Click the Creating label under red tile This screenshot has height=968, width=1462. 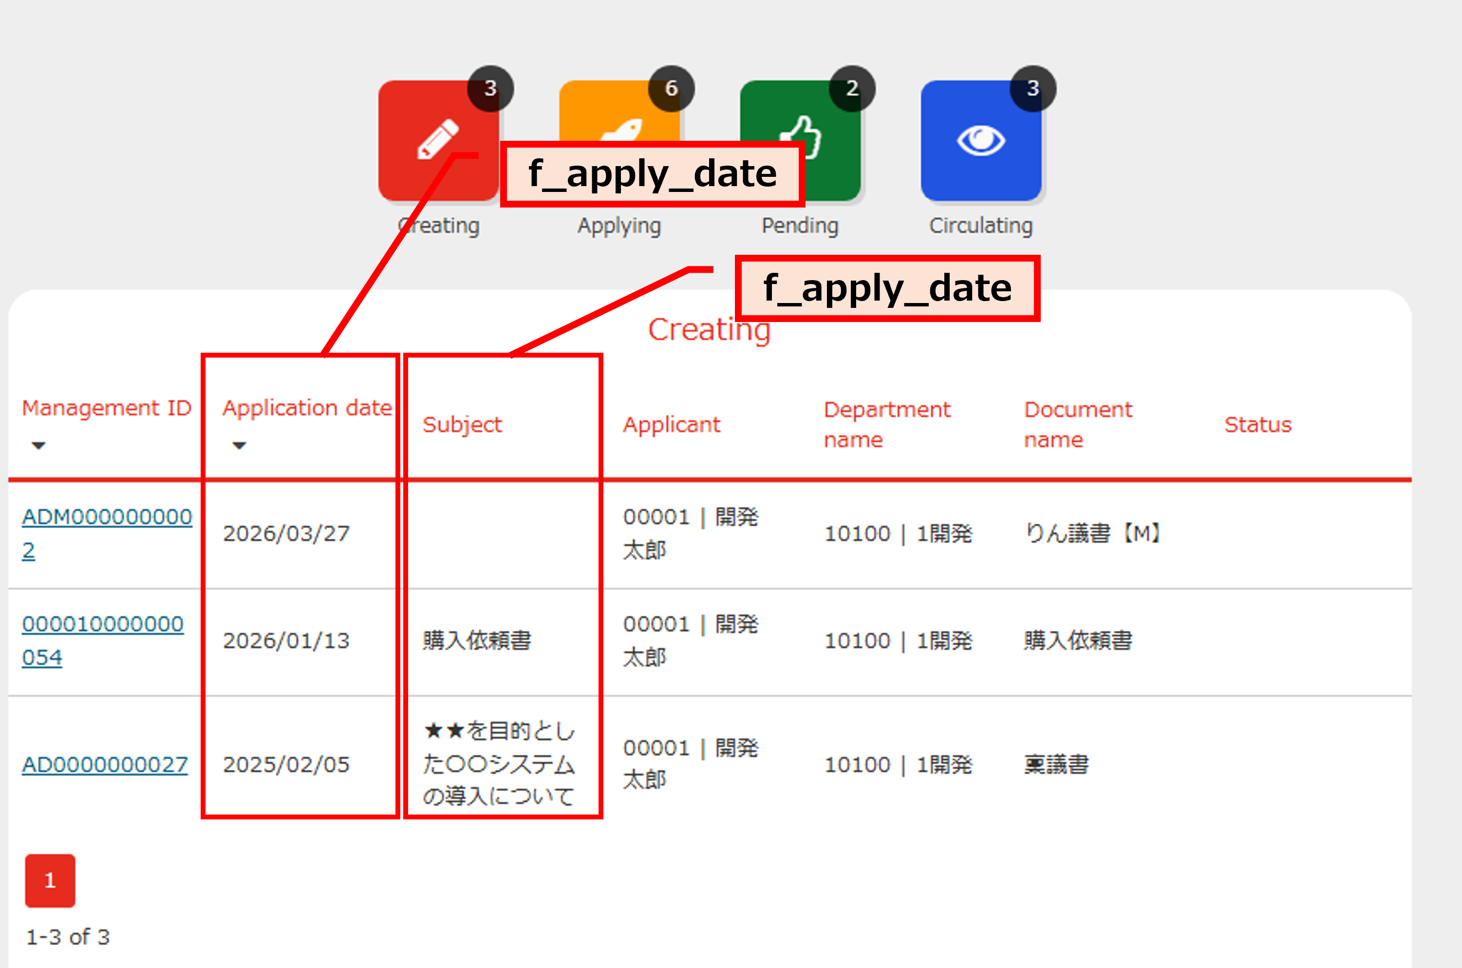(438, 226)
